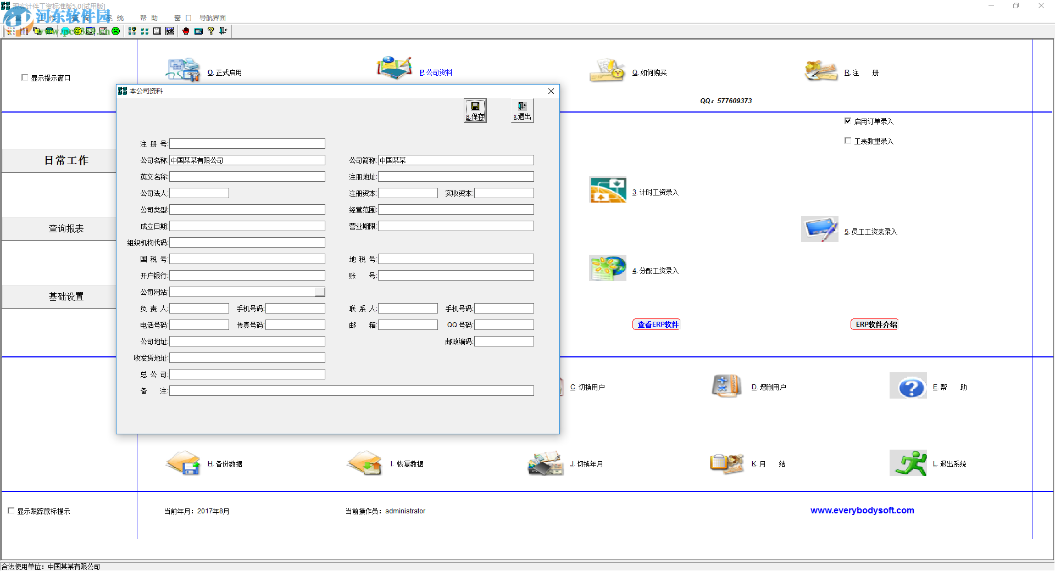1055x571 pixels.
Task: Toggle the 显示提示窗口 checkbox
Action: [25, 77]
